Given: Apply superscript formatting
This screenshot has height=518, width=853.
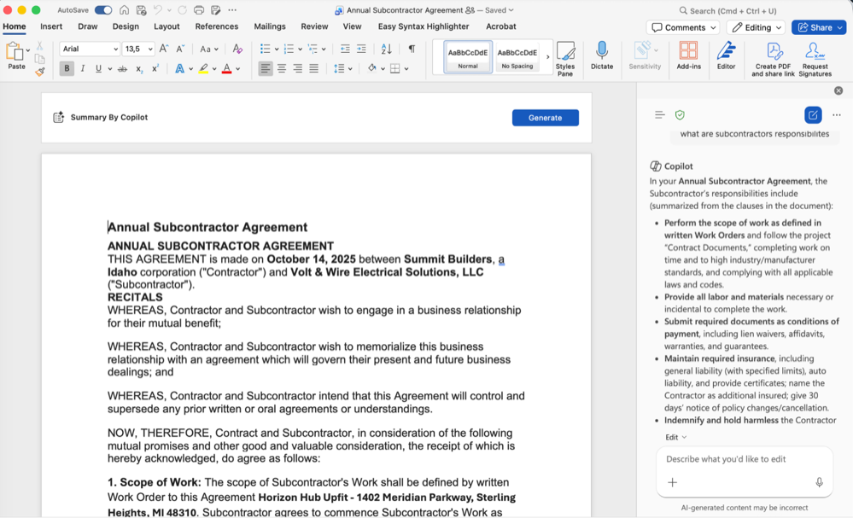Looking at the screenshot, I should pyautogui.click(x=155, y=68).
